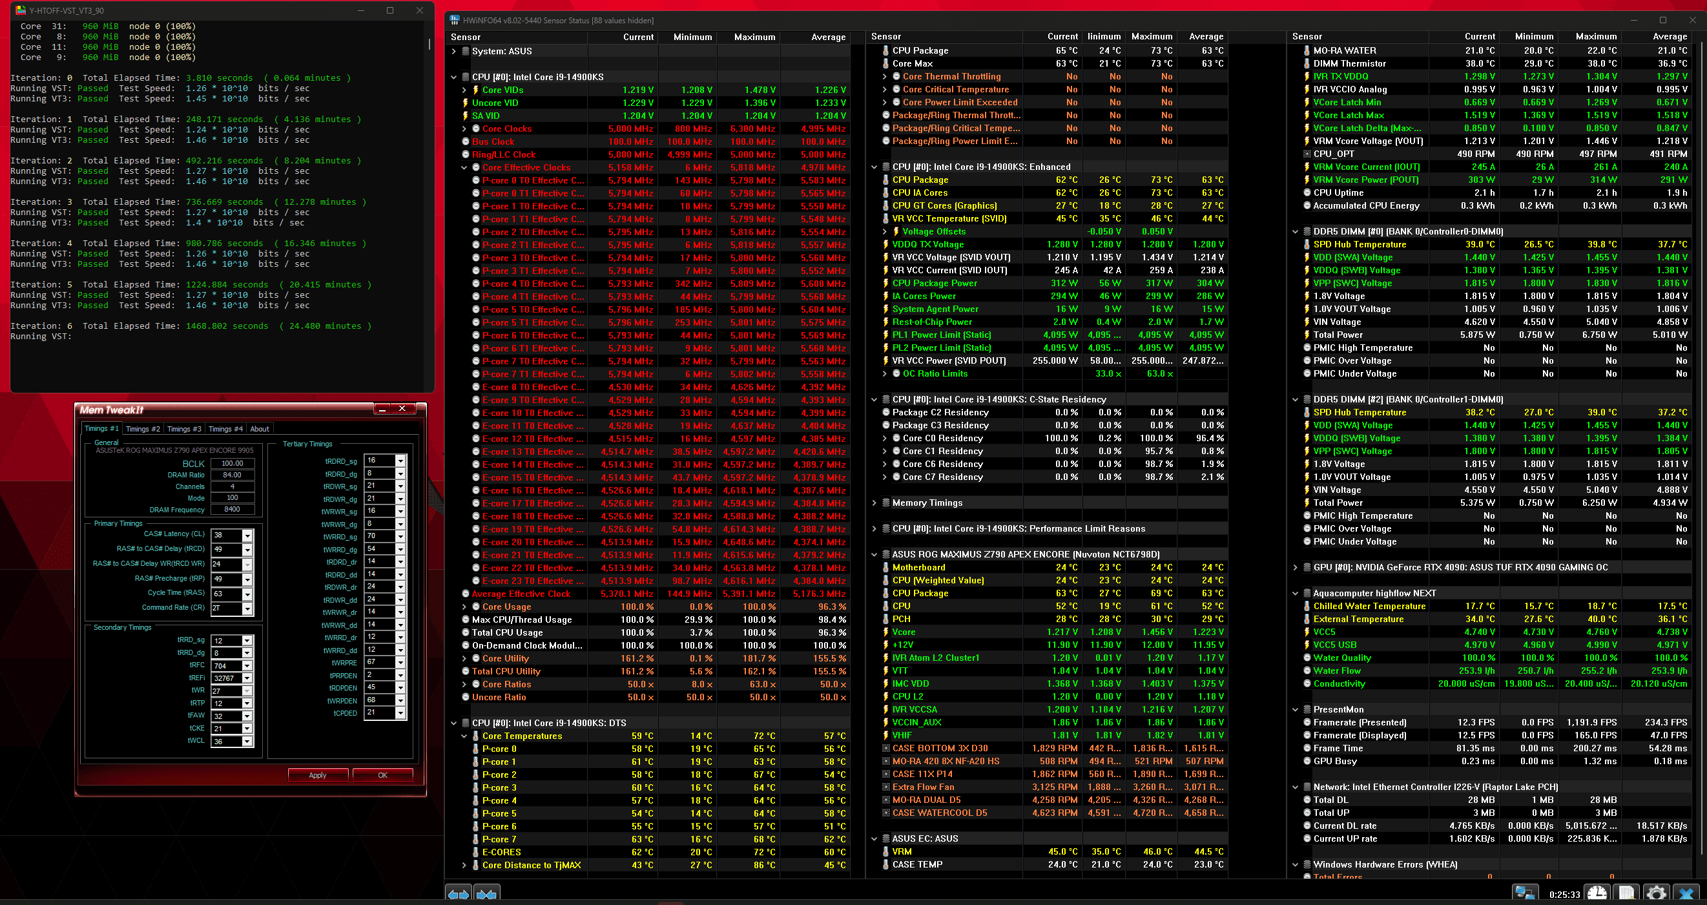The width and height of the screenshot is (1707, 905).
Task: Click the DRAM Ratio 84.00 field
Action: (x=232, y=475)
